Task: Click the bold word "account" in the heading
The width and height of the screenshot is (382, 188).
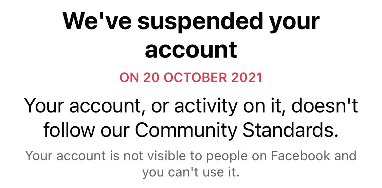Action: (191, 50)
